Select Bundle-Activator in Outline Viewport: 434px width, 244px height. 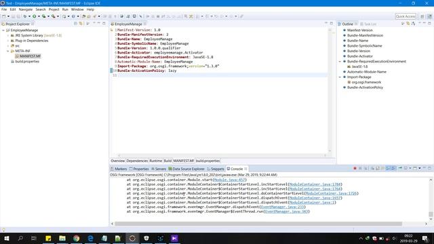(360, 56)
